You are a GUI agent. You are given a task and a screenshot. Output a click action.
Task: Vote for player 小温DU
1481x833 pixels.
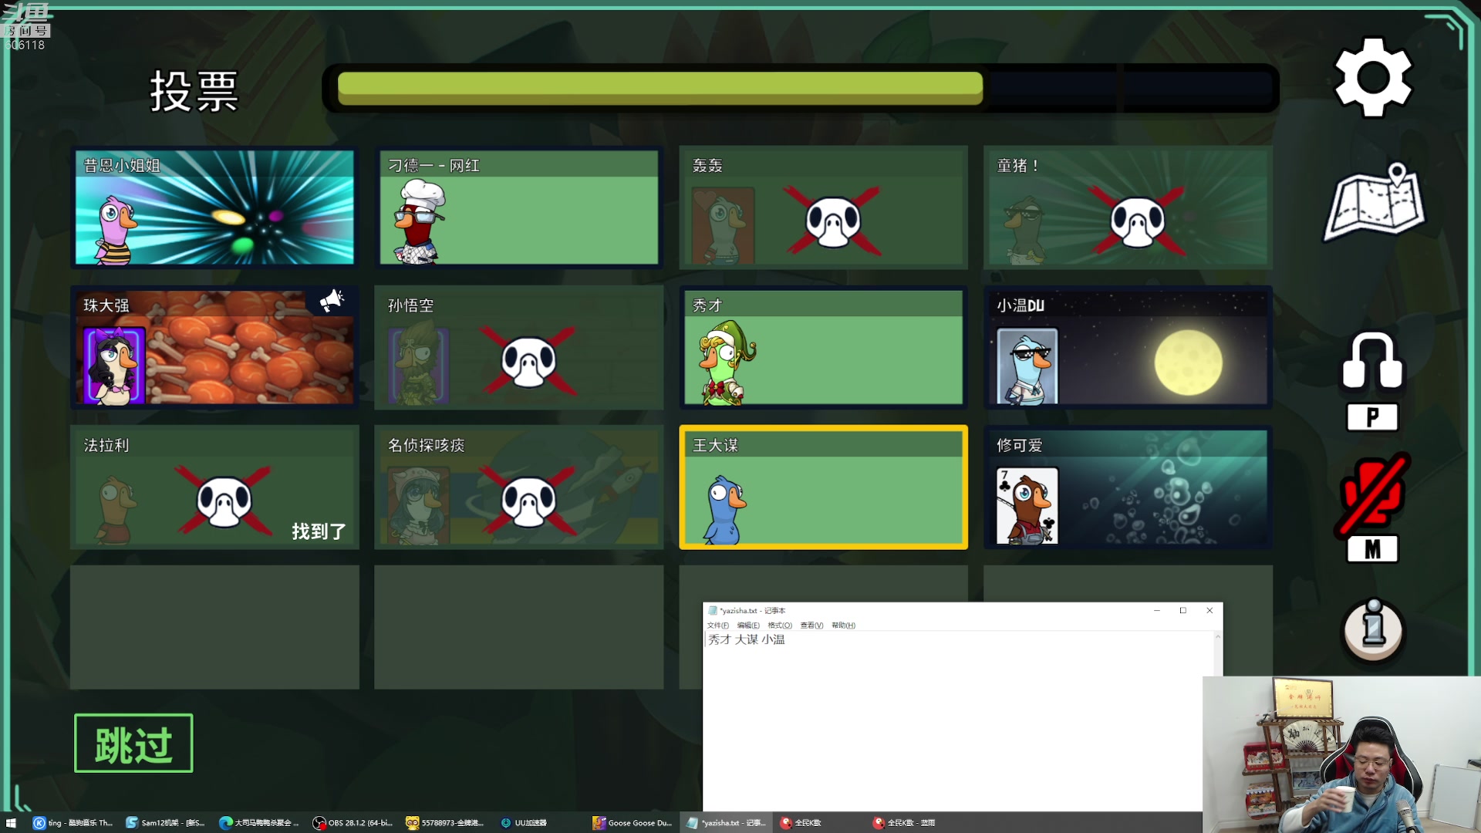click(x=1128, y=347)
